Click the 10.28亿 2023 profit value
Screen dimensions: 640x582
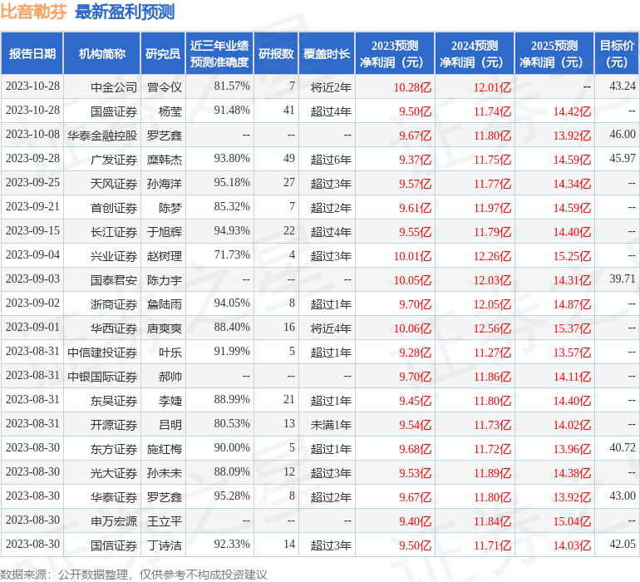coord(412,87)
